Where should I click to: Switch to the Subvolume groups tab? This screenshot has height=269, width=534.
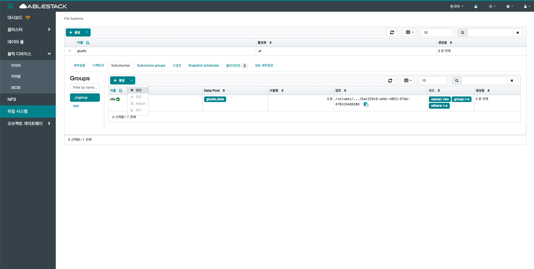[151, 66]
